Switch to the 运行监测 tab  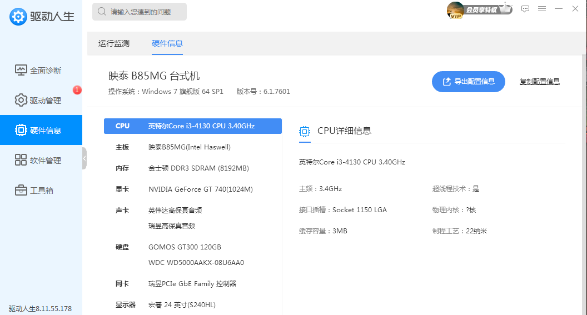point(114,43)
